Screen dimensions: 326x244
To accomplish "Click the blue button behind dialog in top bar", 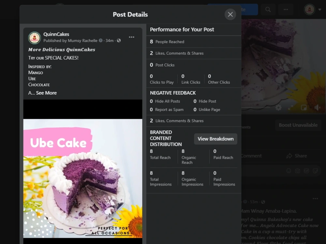I will [x=249, y=9].
